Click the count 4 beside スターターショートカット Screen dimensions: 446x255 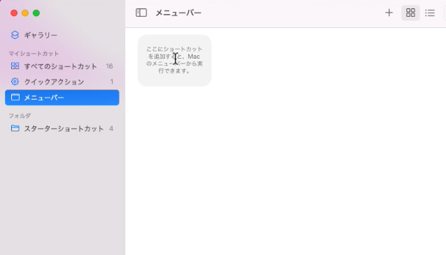click(111, 129)
